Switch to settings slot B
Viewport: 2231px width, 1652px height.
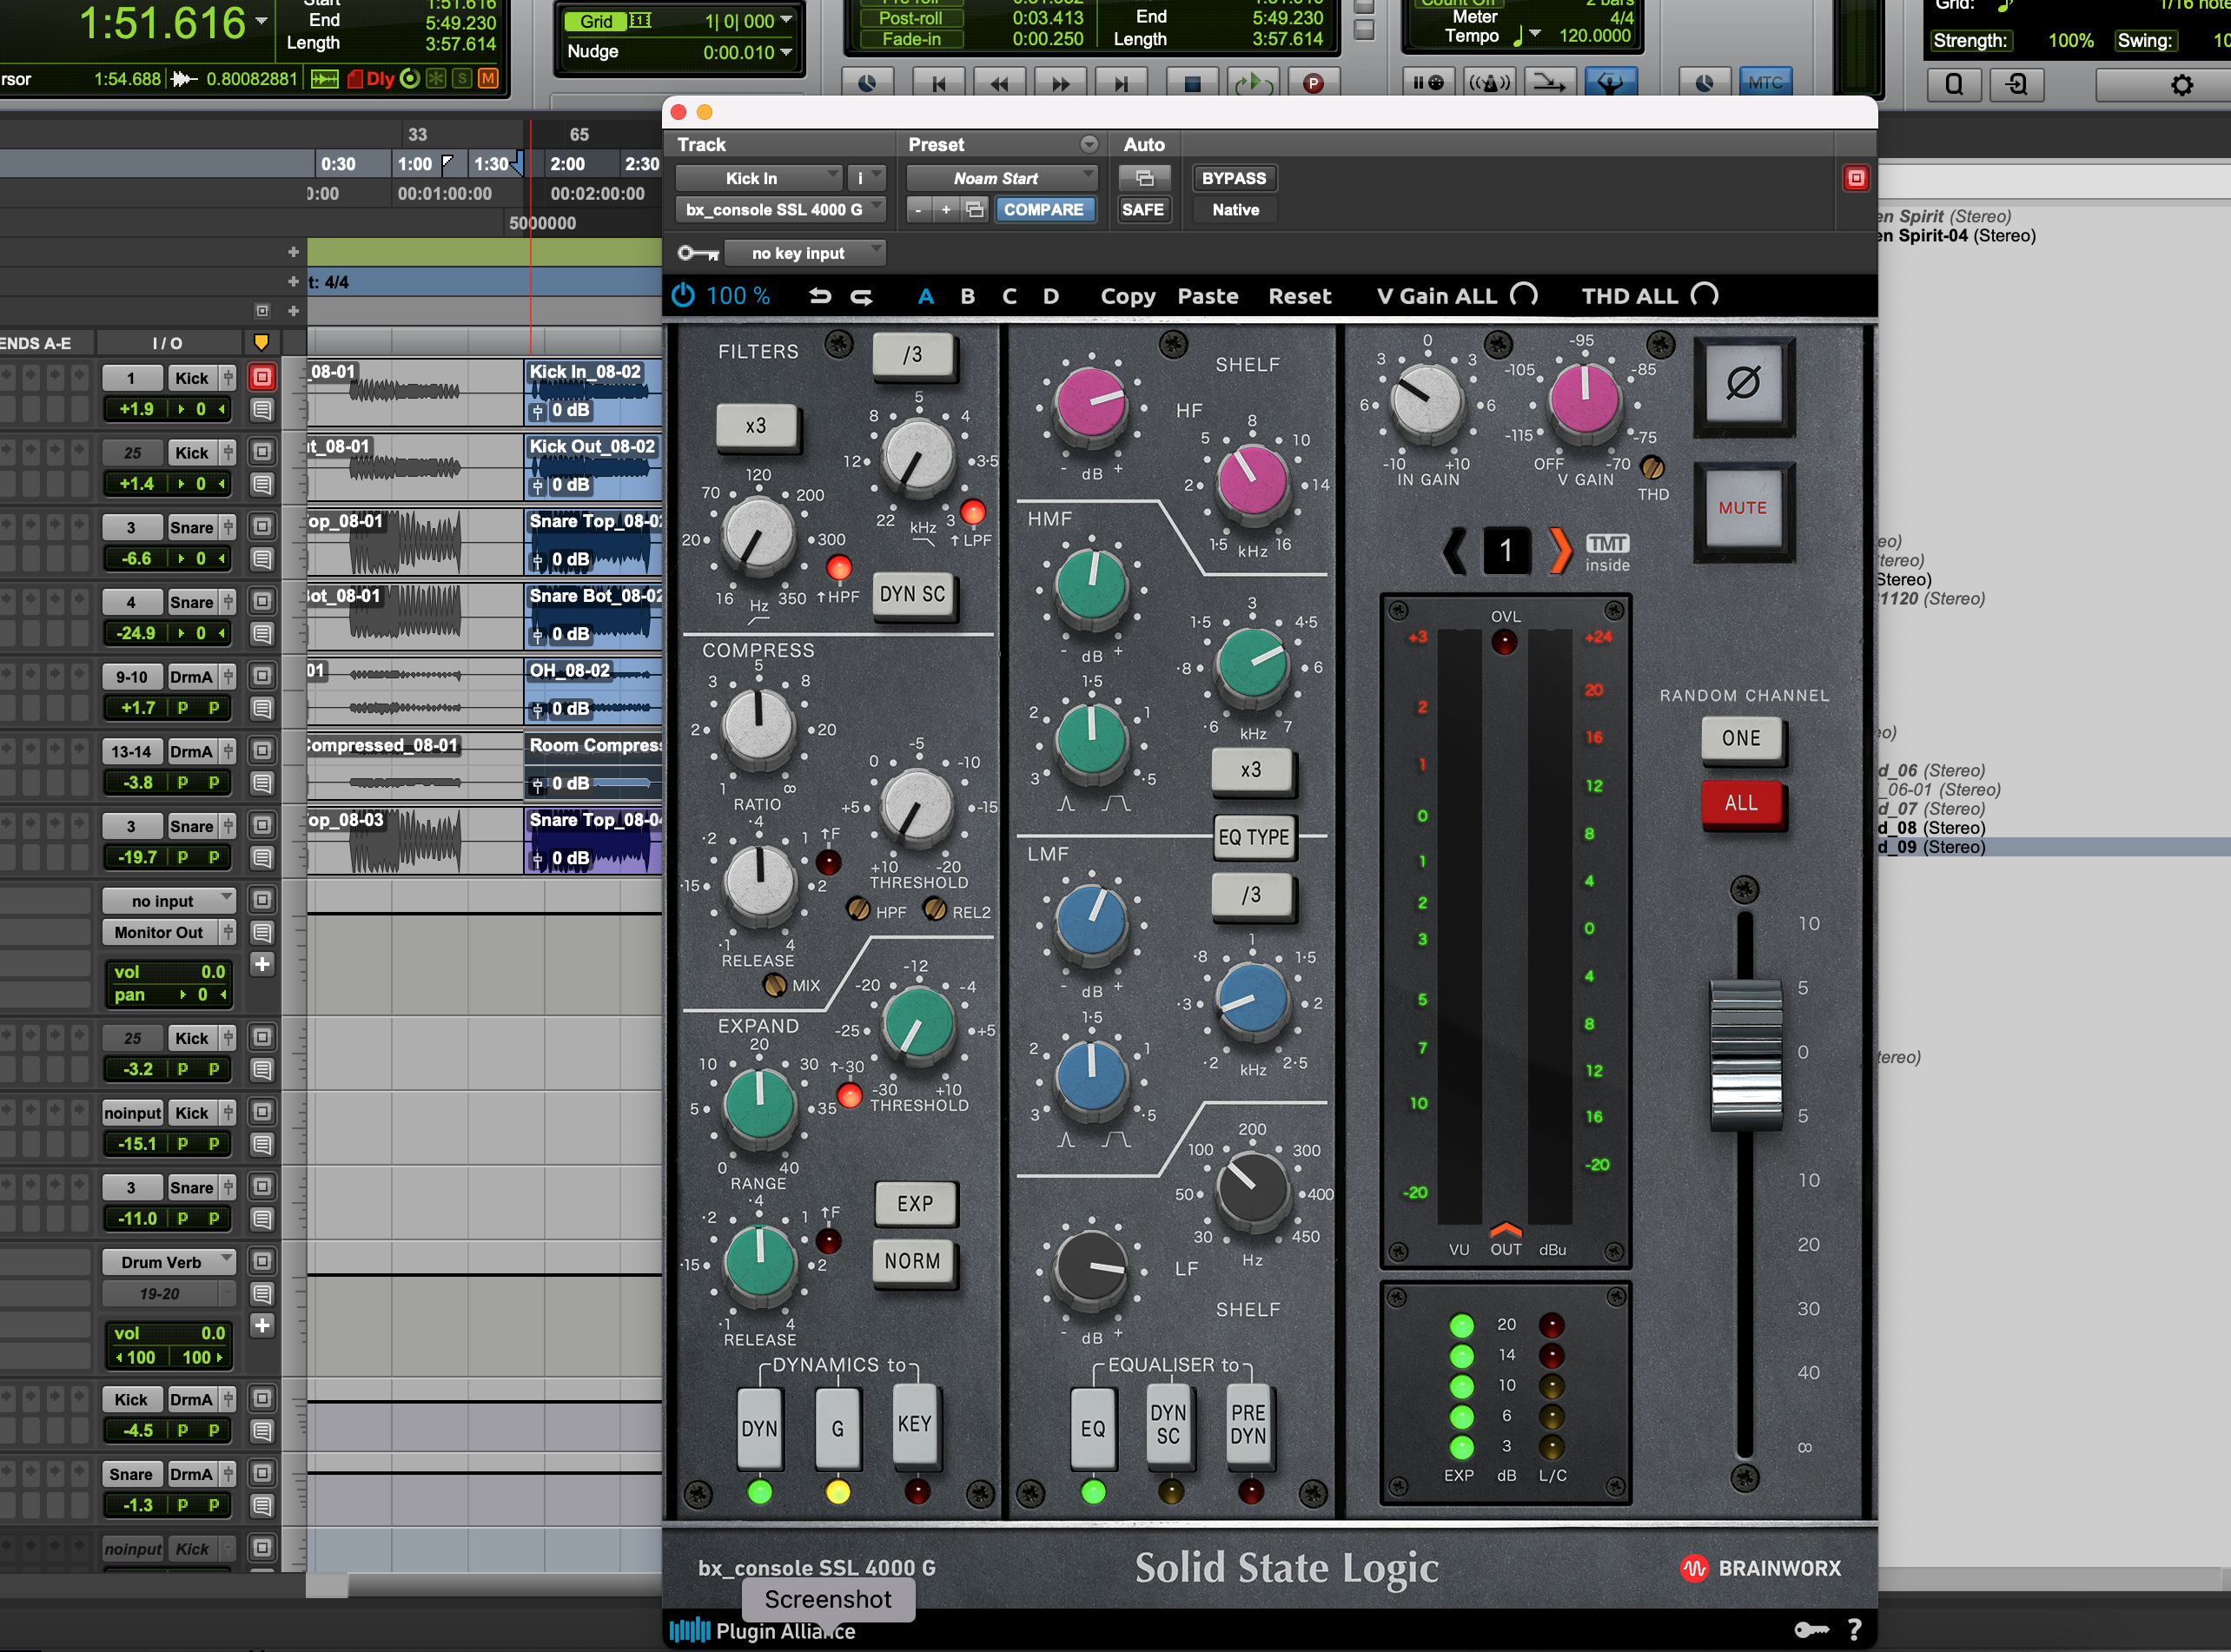967,297
